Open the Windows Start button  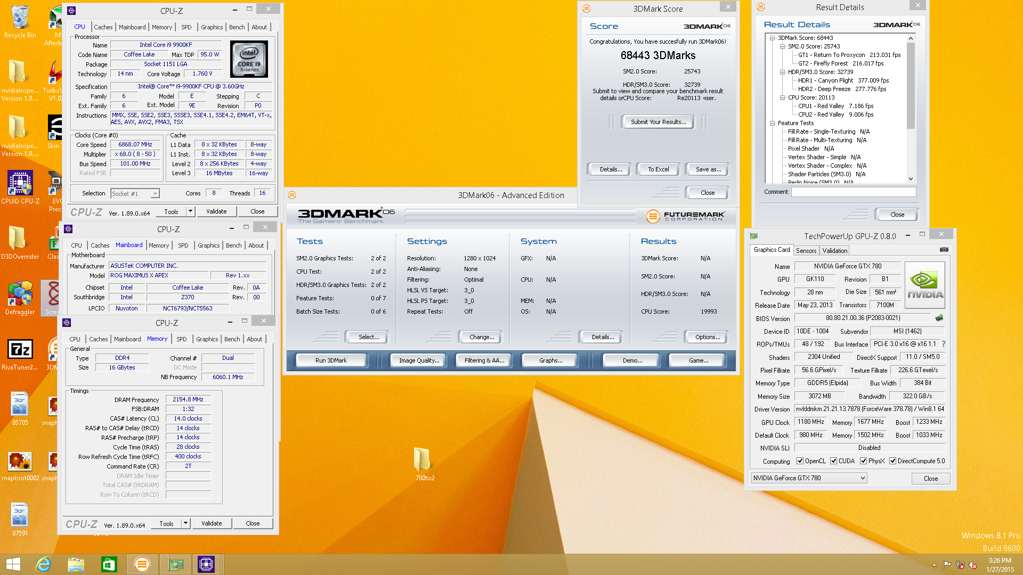click(x=13, y=564)
